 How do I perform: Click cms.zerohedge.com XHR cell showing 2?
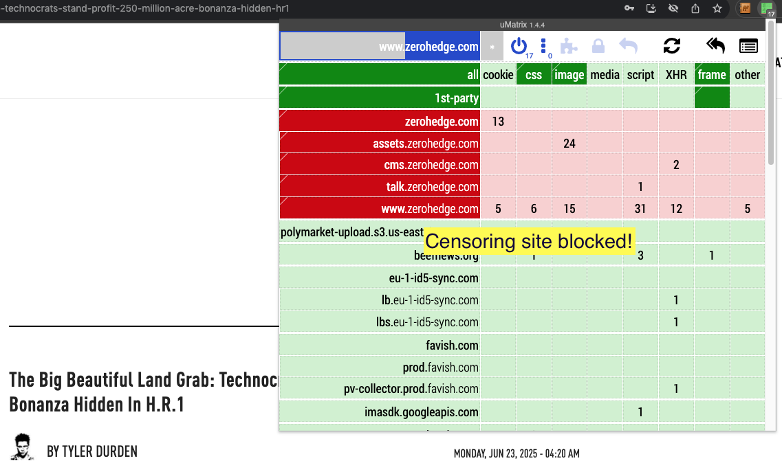point(676,165)
